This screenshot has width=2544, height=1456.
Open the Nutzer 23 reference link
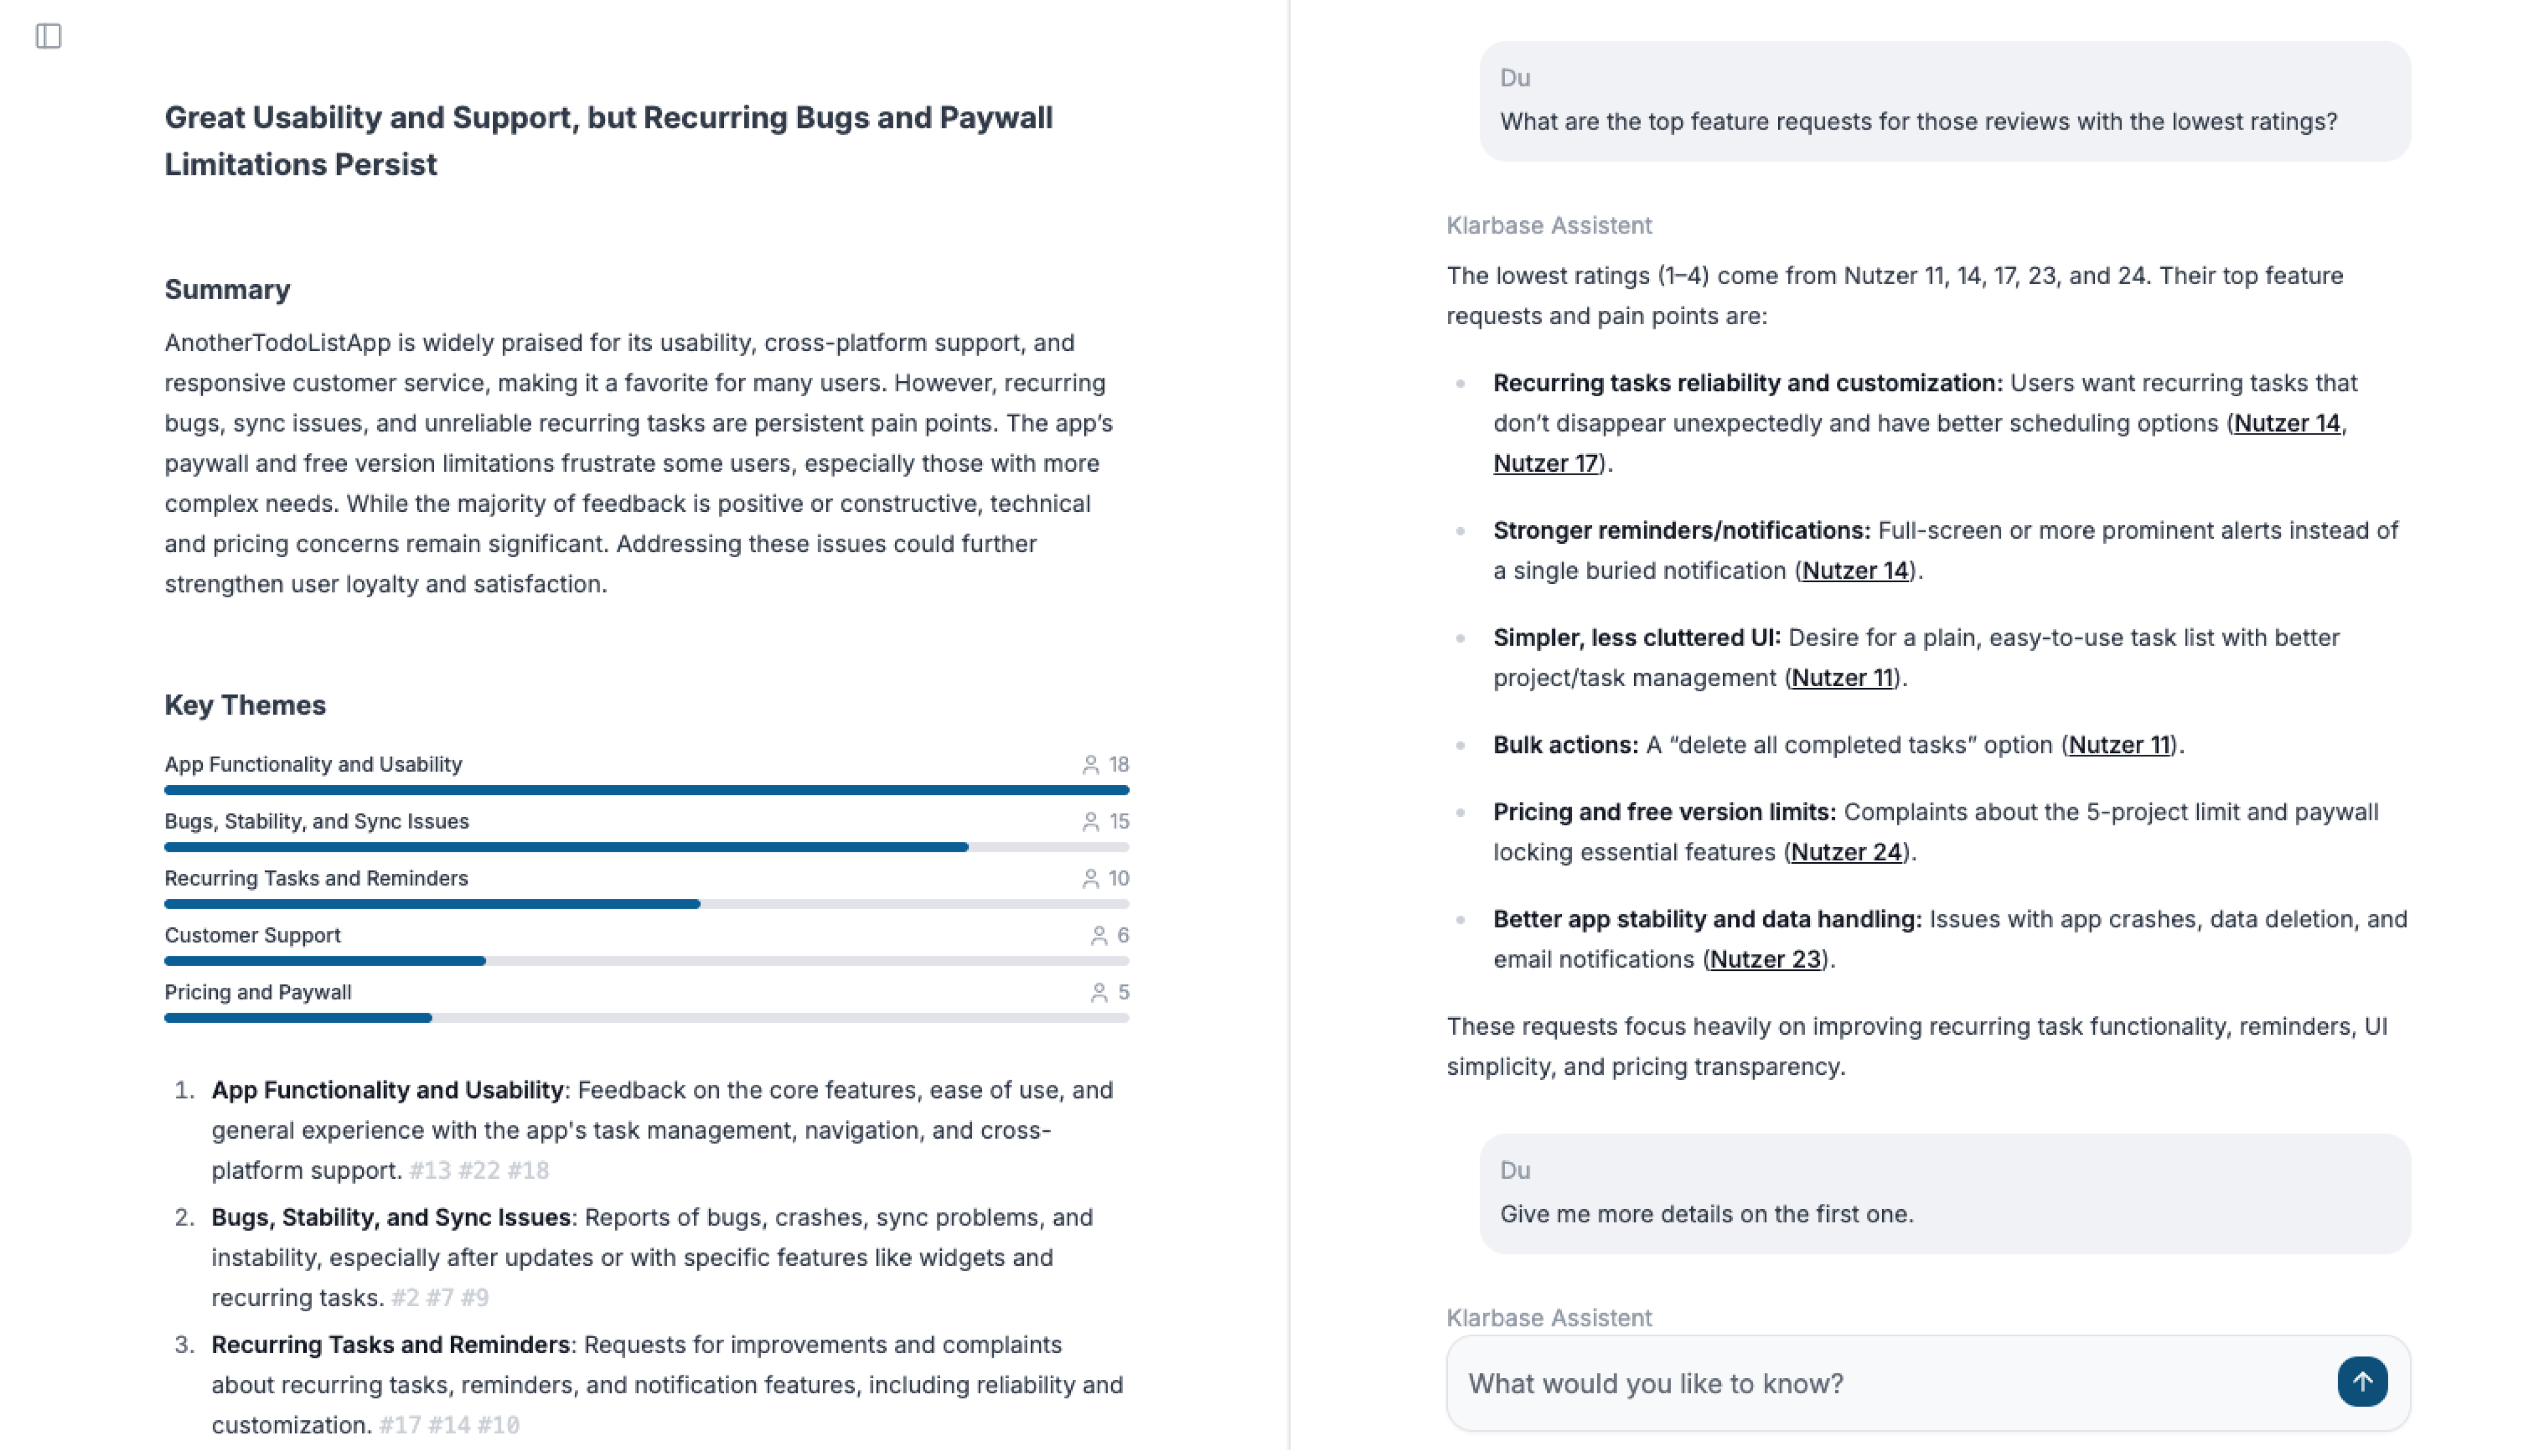[x=1765, y=959]
